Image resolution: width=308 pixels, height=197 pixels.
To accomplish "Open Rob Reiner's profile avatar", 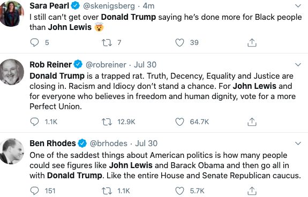I will [x=12, y=72].
